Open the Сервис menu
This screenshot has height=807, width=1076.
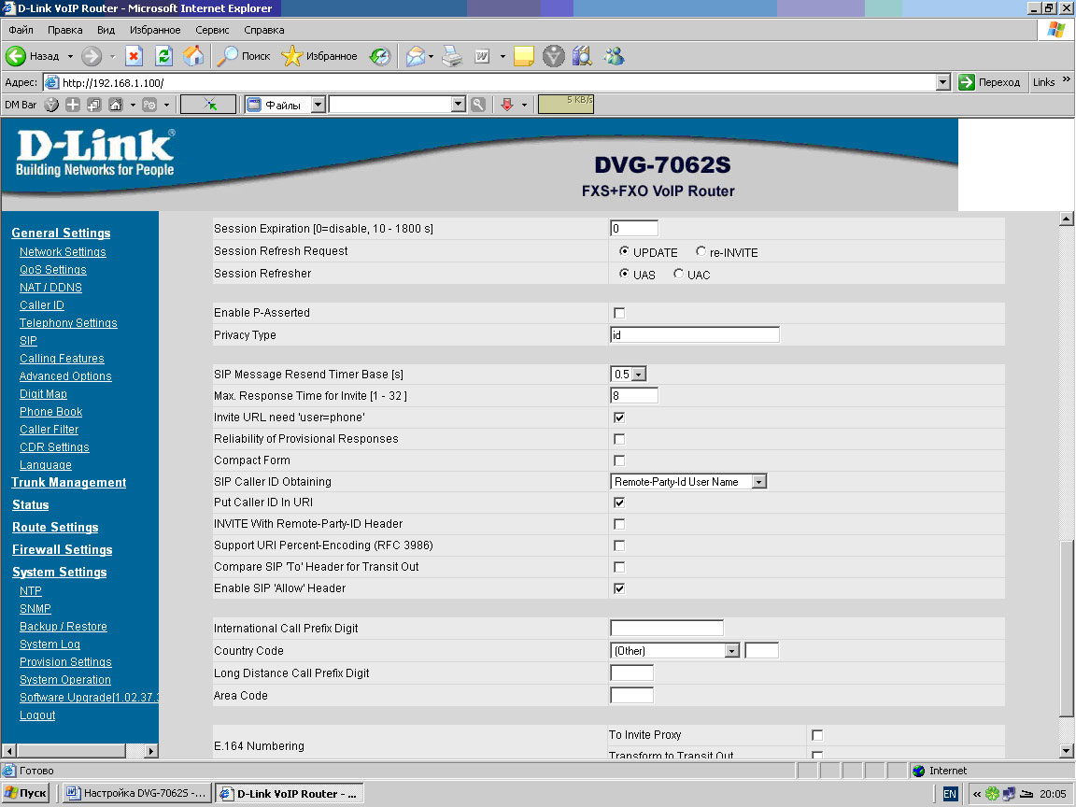coord(212,30)
